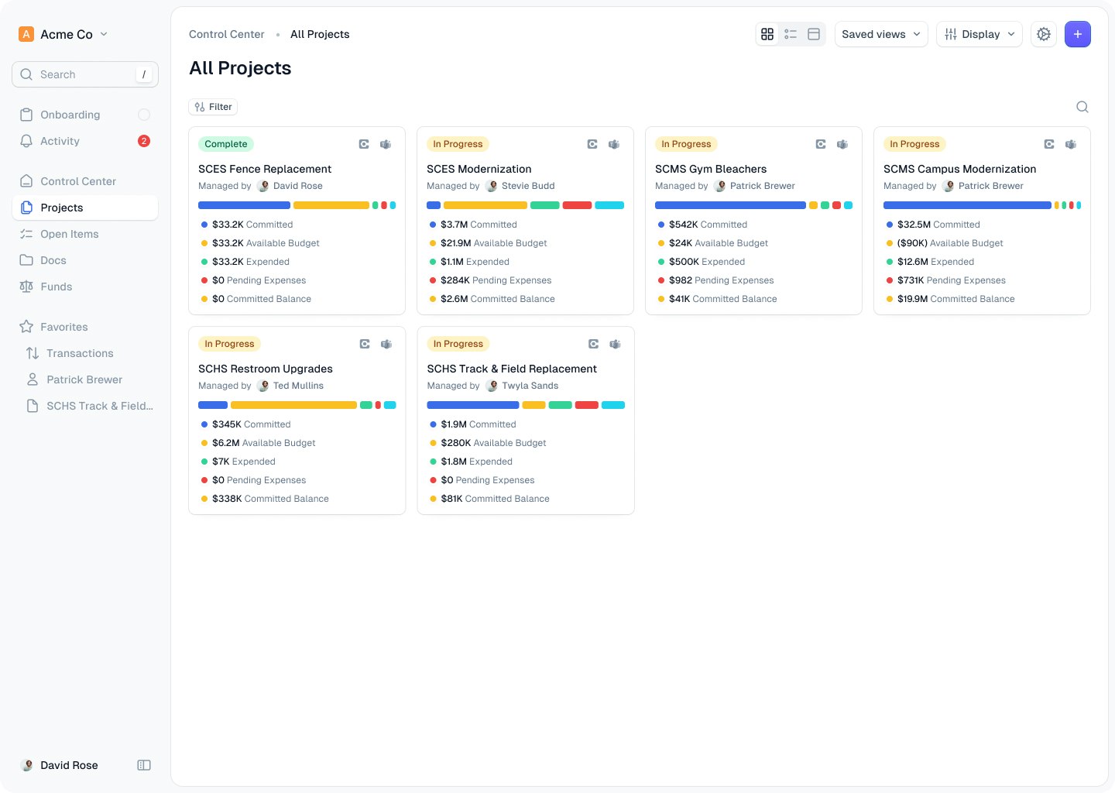Click the Complete status badge on SCES Fence Replacement
Image resolution: width=1115 pixels, height=793 pixels.
click(x=226, y=144)
